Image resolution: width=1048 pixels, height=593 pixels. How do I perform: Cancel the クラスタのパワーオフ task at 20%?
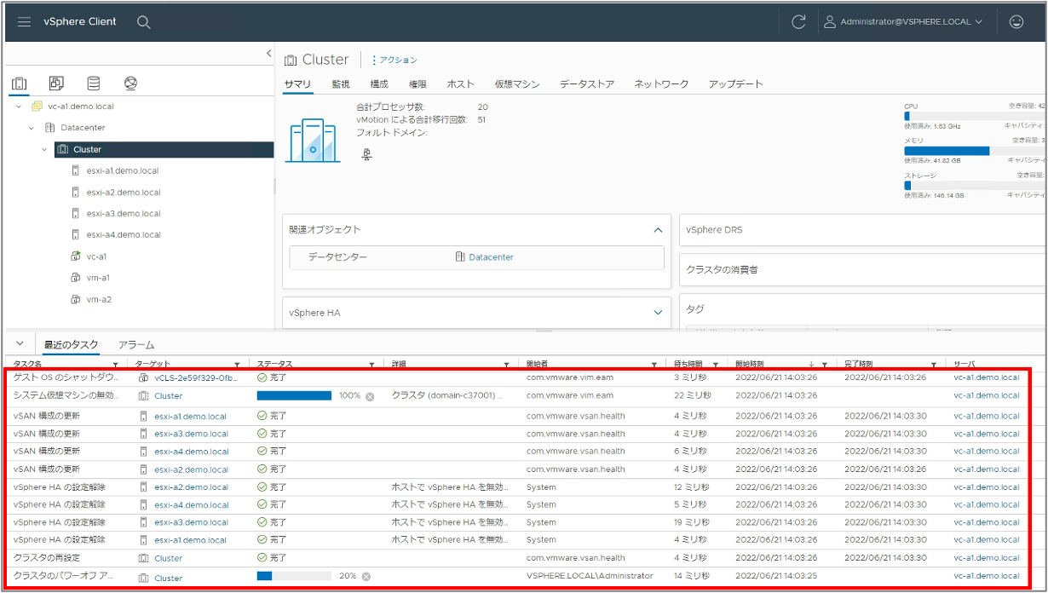click(366, 577)
